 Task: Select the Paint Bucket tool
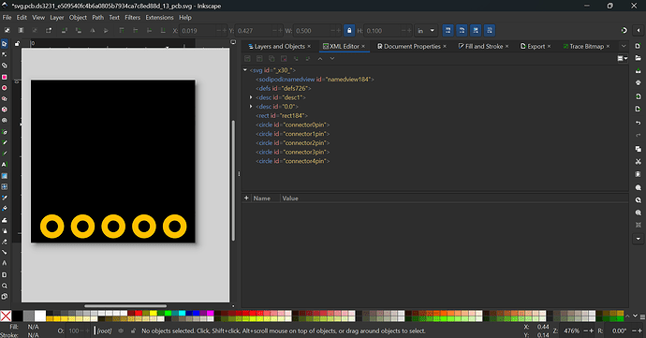[5, 209]
